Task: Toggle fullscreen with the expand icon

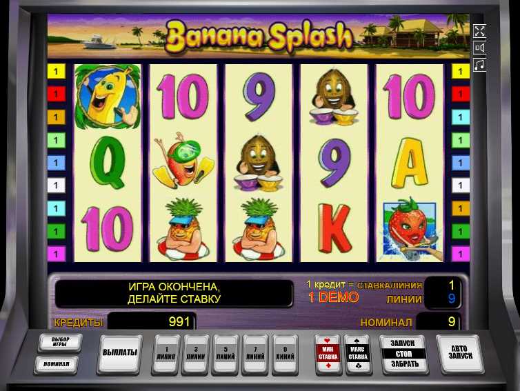Action: click(480, 31)
